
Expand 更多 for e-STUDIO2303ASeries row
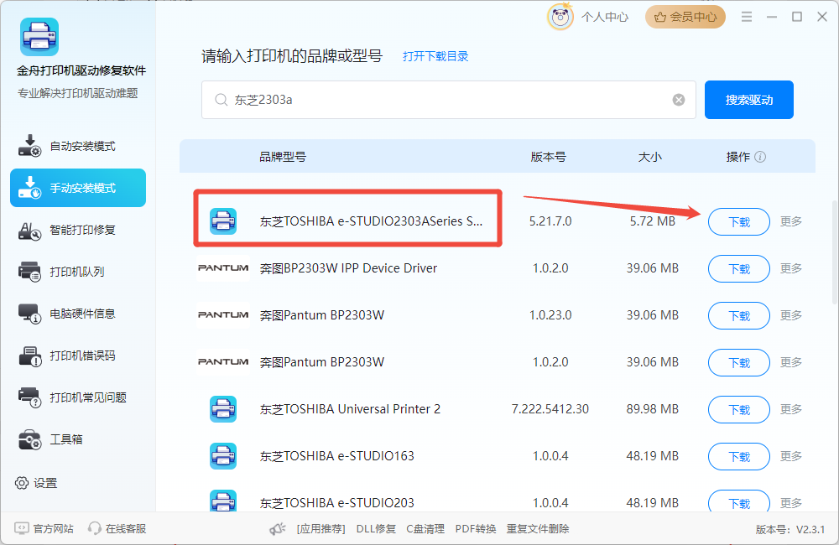coord(791,221)
